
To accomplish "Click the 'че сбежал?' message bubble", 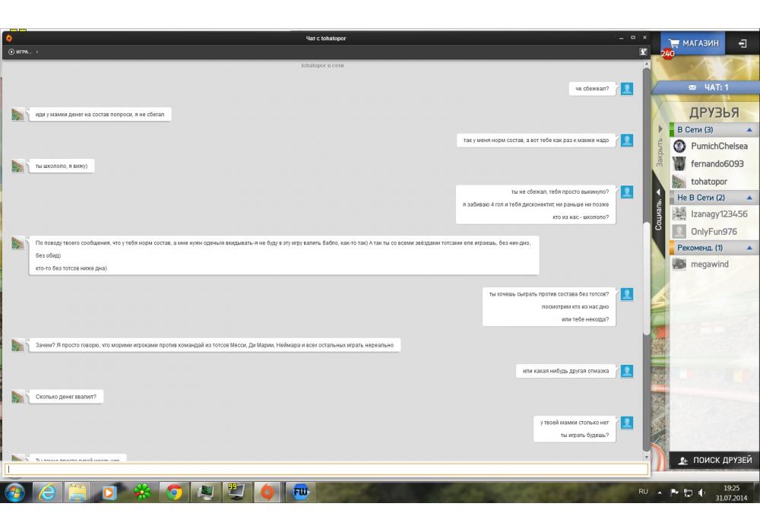I will (592, 89).
